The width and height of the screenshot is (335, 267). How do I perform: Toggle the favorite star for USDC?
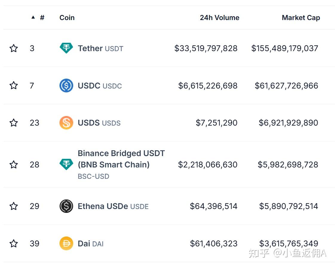(14, 86)
